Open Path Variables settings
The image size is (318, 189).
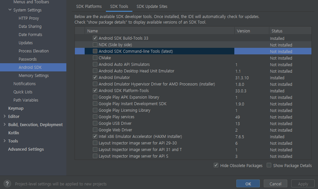[26, 100]
